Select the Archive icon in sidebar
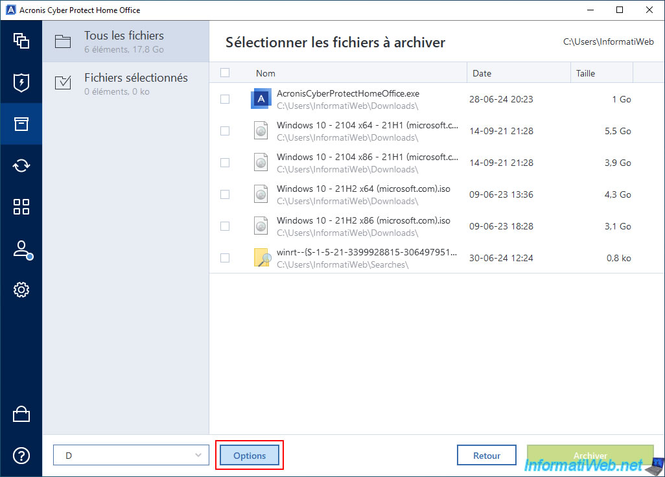Viewport: 665px width, 477px height. pos(21,124)
